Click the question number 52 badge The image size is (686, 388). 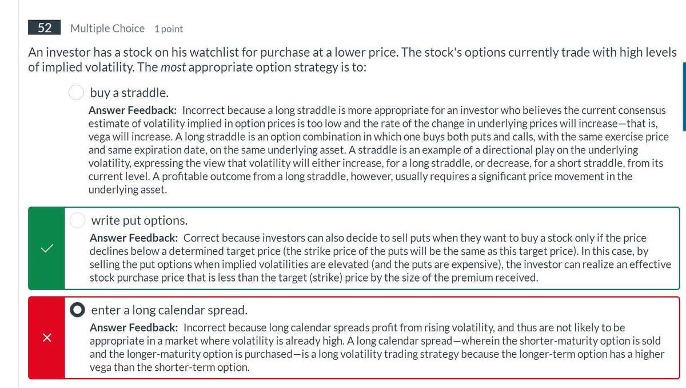coord(44,28)
